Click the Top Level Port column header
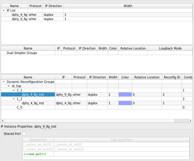Image resolution: width=194 pixels, height=161 pixels. [121, 140]
